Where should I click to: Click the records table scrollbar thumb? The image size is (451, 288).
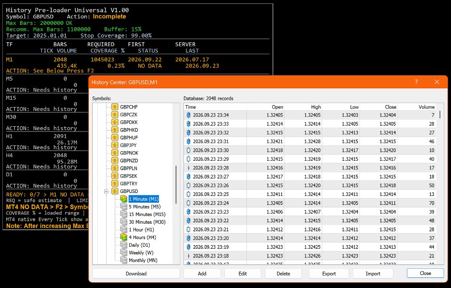coord(440,115)
